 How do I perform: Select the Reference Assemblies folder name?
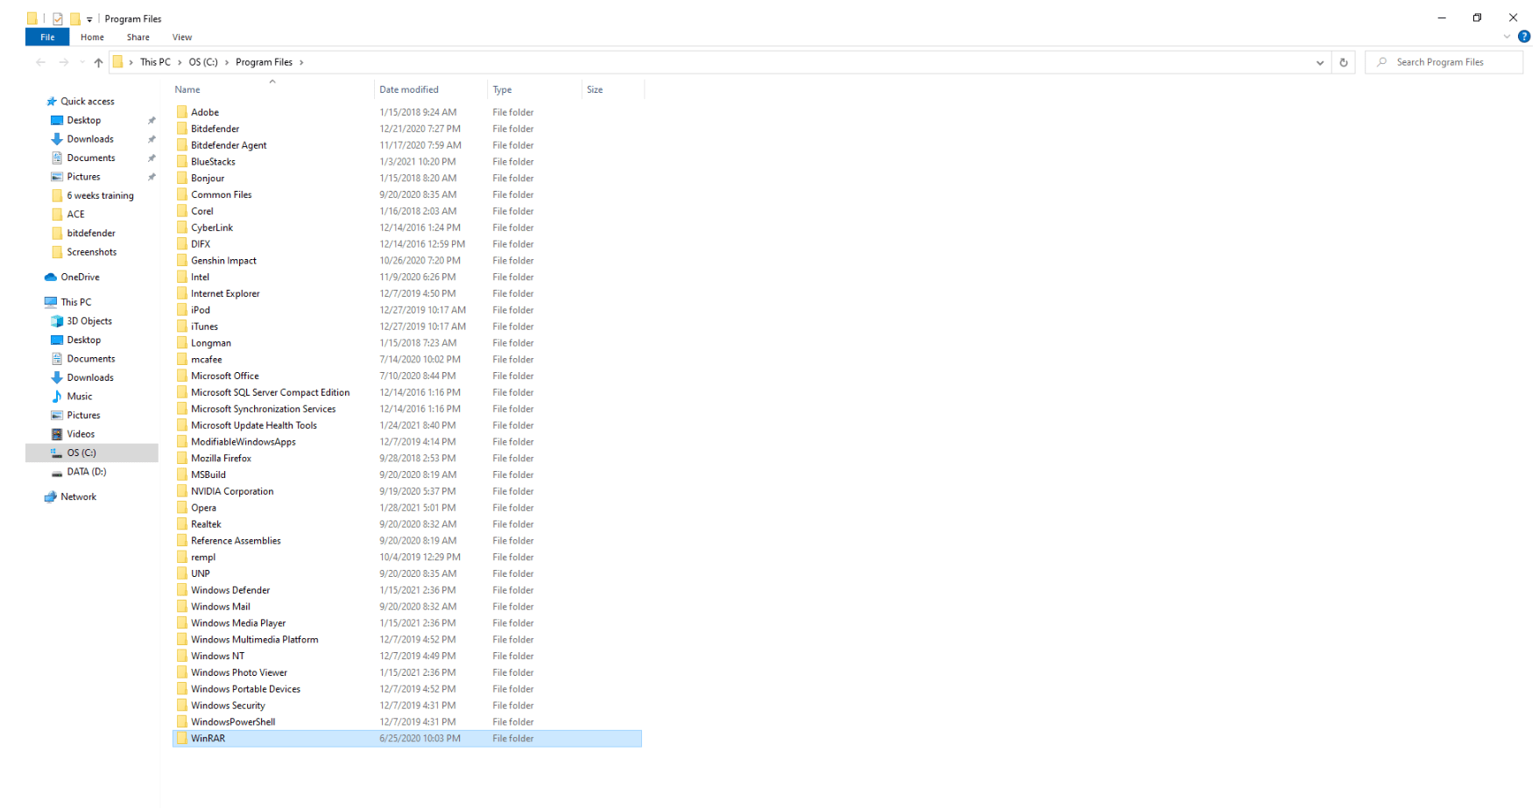[236, 541]
